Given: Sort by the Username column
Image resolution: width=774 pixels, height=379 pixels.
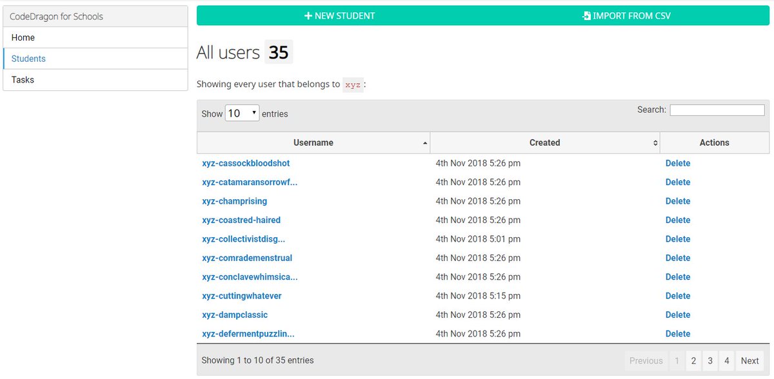Looking at the screenshot, I should pyautogui.click(x=313, y=142).
